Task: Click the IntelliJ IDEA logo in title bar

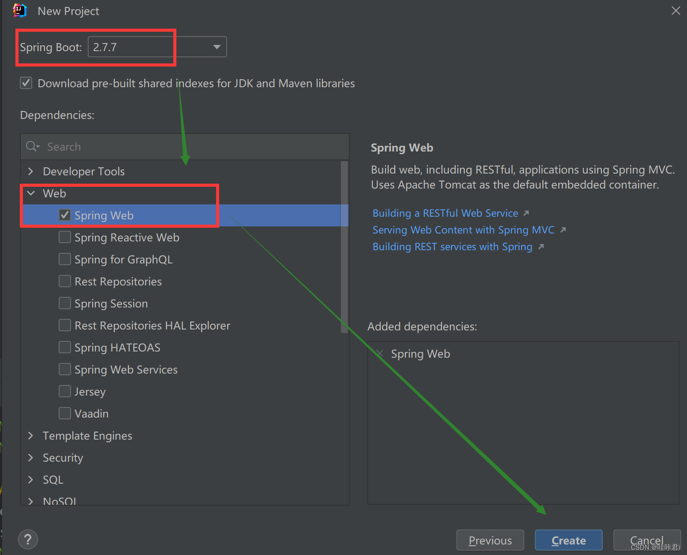Action: [x=19, y=10]
